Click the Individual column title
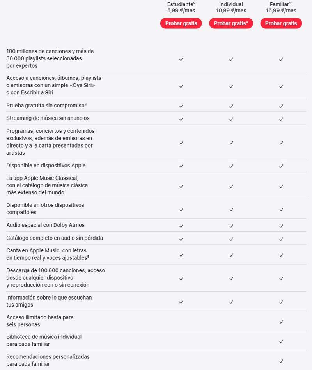 231,4
